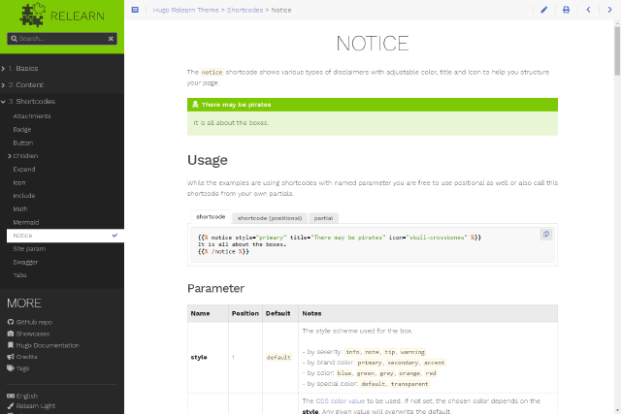Viewport: 621px width, 414px height.
Task: Print the page using printer icon
Action: coord(566,10)
